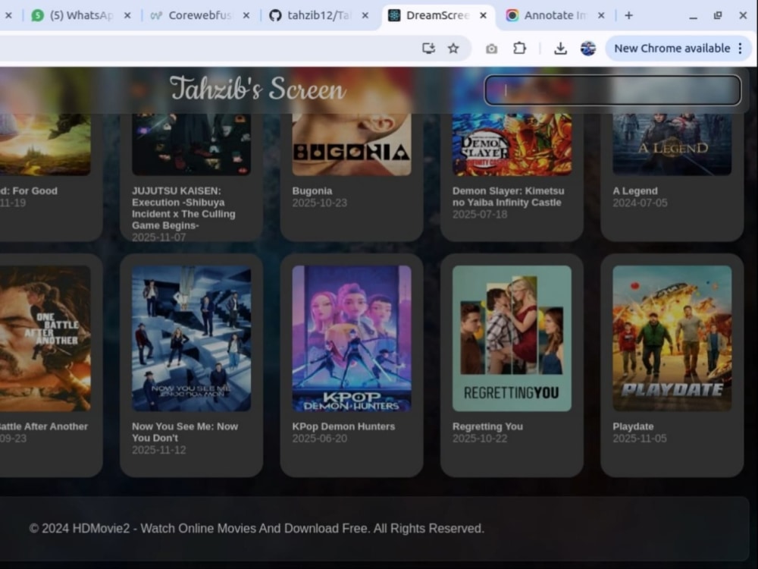This screenshot has height=569, width=758.
Task: Click the Bugonia movie title text
Action: (x=312, y=190)
